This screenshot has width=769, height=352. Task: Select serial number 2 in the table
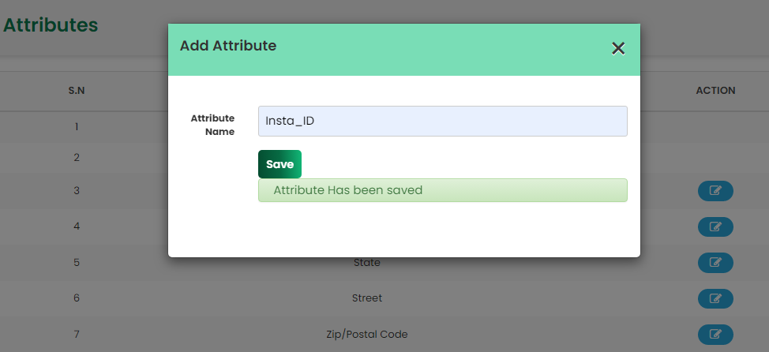[77, 157]
